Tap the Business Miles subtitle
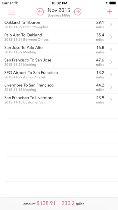The height and width of the screenshot is (210, 118). click(59, 15)
